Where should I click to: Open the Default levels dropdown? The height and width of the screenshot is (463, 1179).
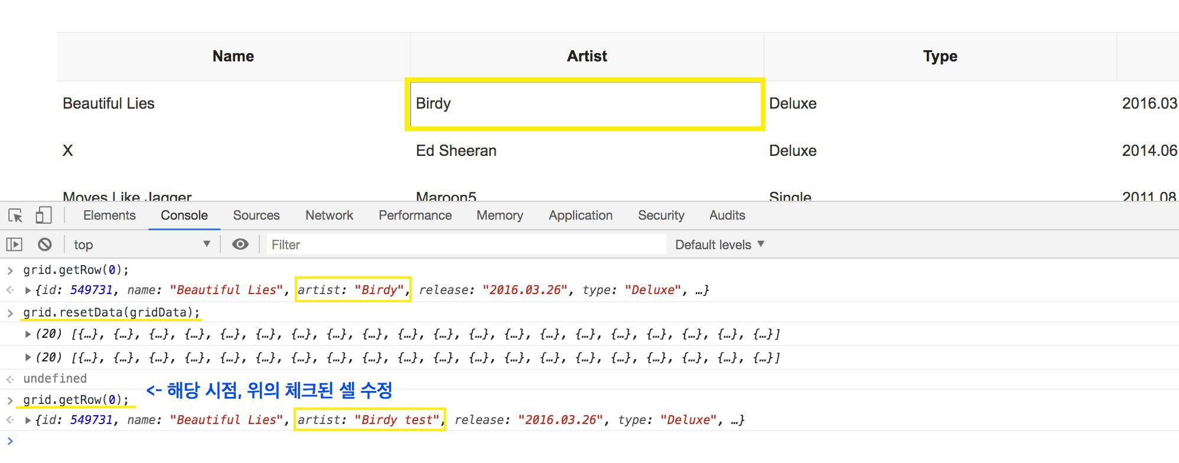[x=719, y=244]
